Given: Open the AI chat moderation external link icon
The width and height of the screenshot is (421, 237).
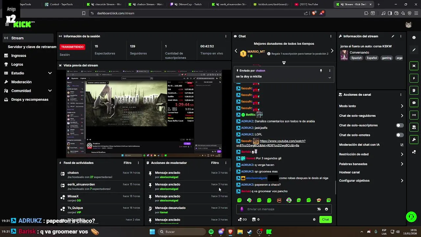Looking at the screenshot, I should coord(402,145).
